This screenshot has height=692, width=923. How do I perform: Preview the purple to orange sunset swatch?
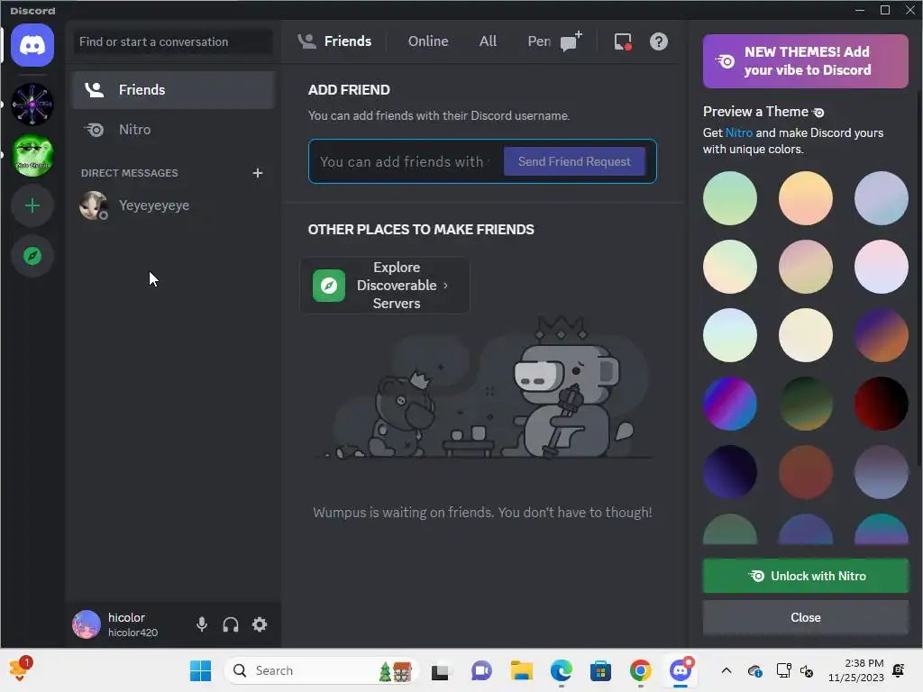tap(882, 335)
